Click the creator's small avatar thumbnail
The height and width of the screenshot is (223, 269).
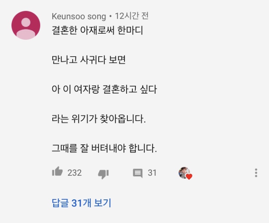tap(183, 172)
